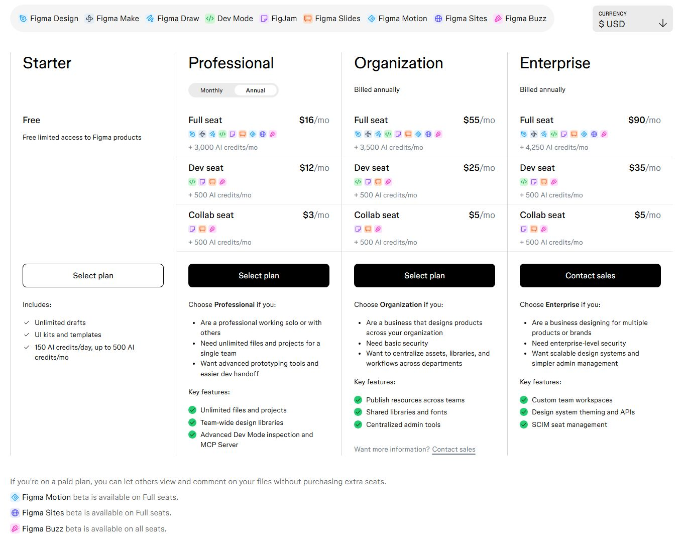Click the Dev Mode code icon in top bar
Image resolution: width=683 pixels, height=540 pixels.
click(210, 19)
